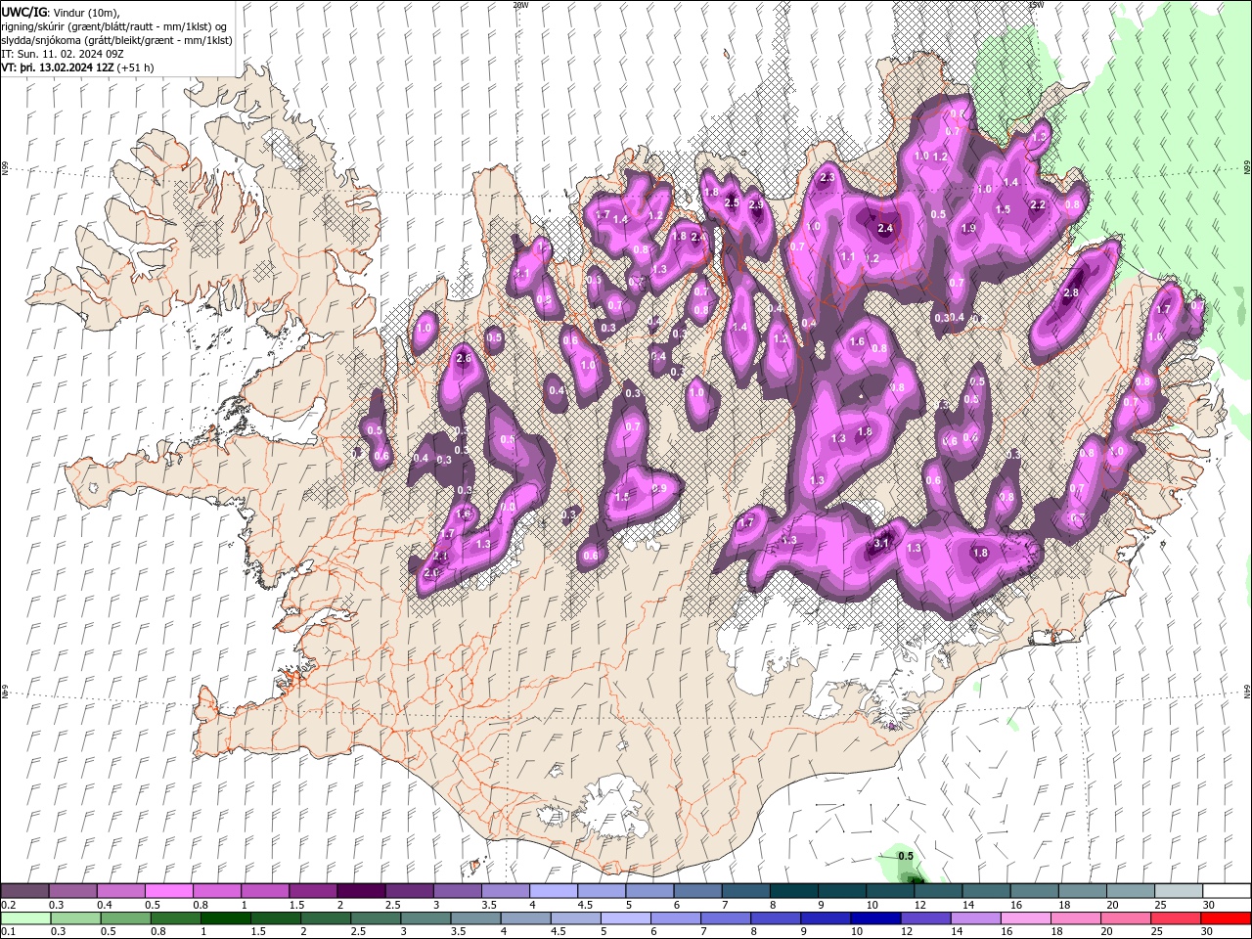Click the '2.2' snowfall value on the map
Image resolution: width=1252 pixels, height=939 pixels.
[1039, 205]
